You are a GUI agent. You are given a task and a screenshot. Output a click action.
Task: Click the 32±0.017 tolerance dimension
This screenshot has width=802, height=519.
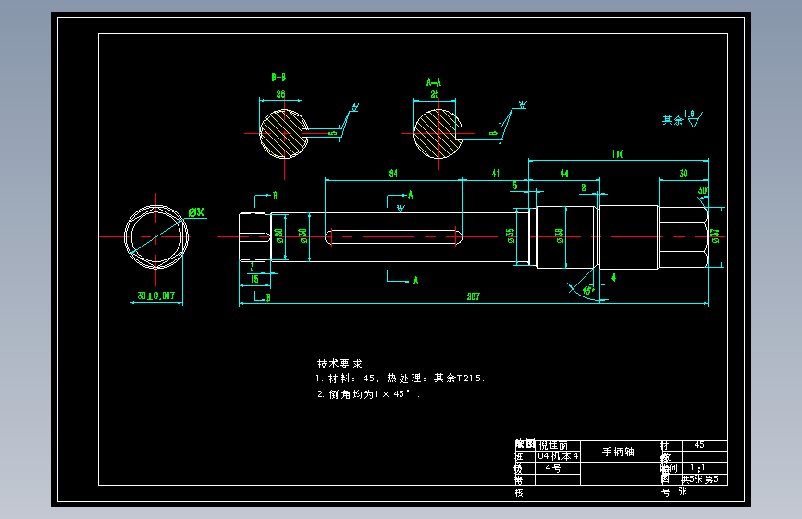[156, 296]
